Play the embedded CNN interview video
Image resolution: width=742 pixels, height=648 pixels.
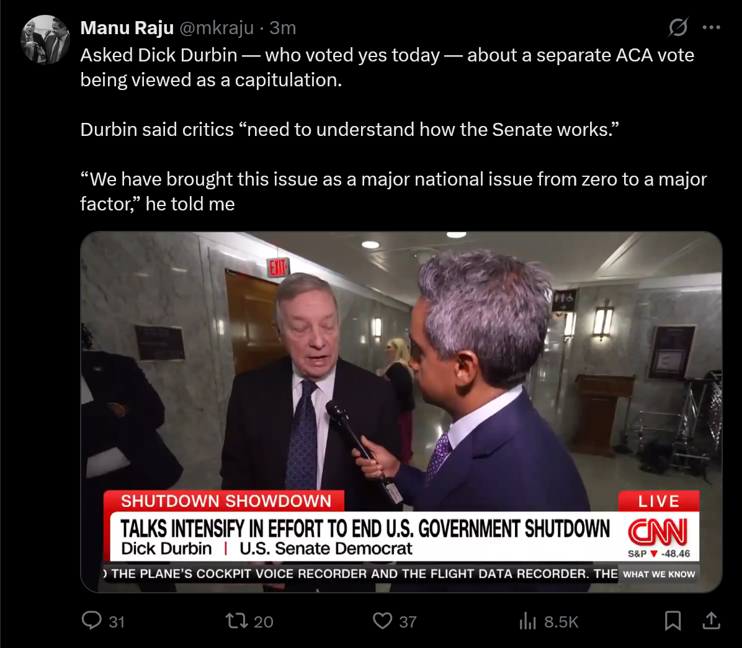pyautogui.click(x=401, y=412)
